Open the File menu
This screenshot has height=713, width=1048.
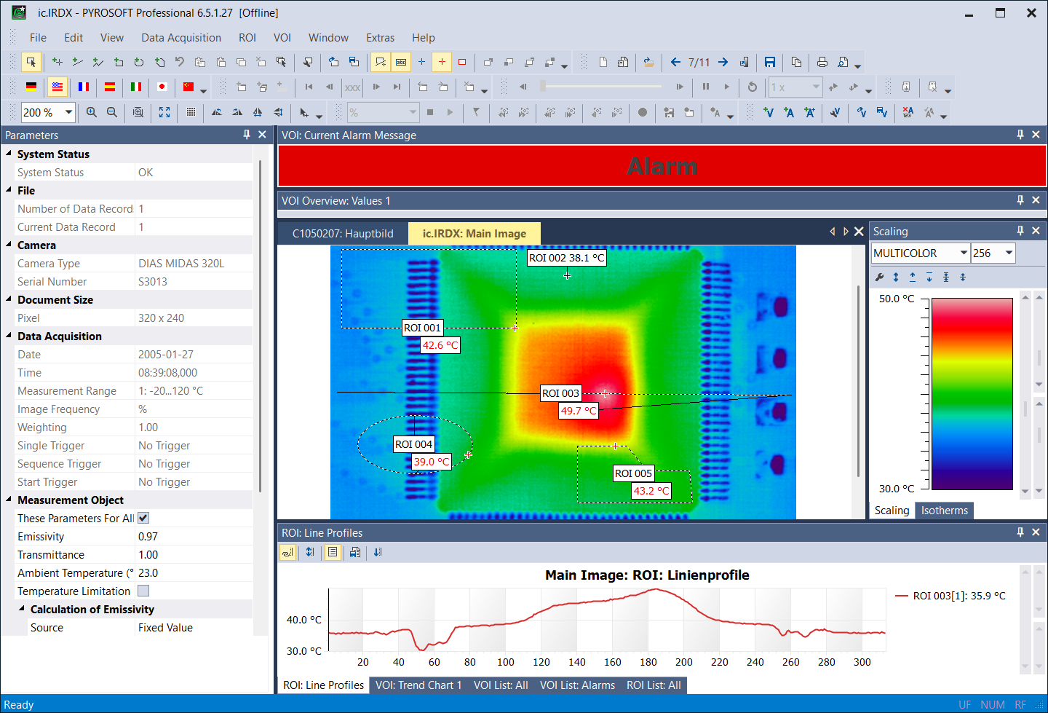[38, 38]
